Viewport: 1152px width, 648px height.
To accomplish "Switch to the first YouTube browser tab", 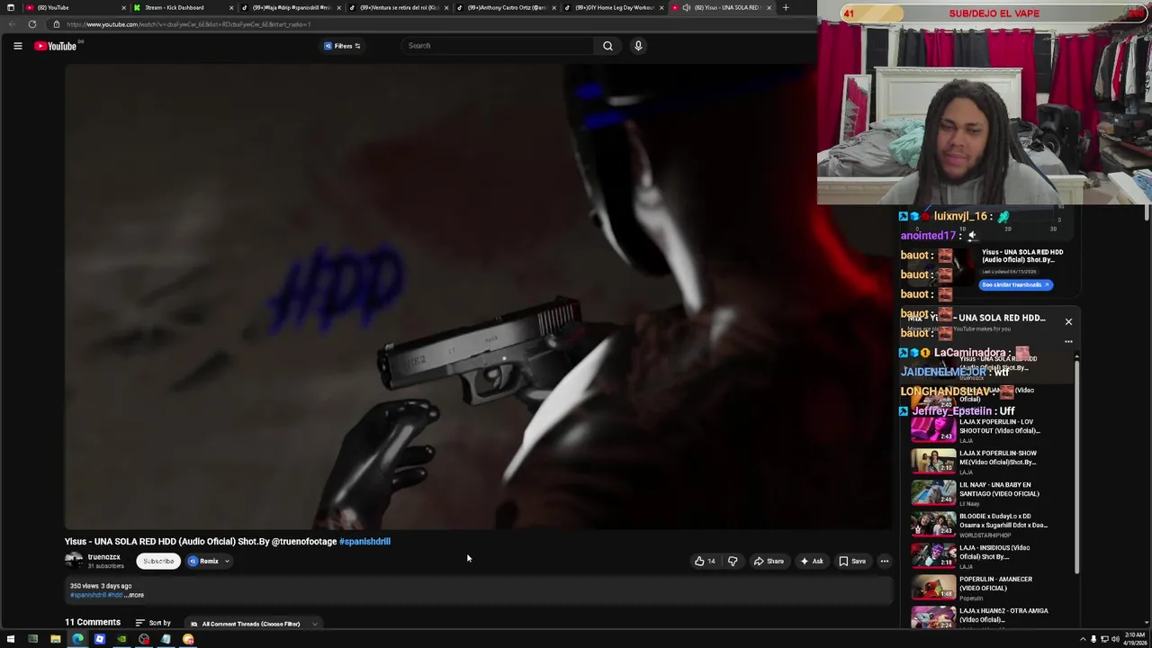I will tap(74, 7).
